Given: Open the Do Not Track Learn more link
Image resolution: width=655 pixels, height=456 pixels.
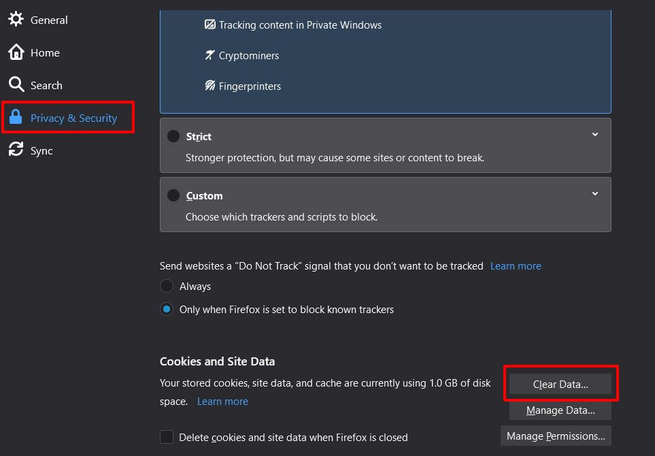Looking at the screenshot, I should click(x=516, y=266).
